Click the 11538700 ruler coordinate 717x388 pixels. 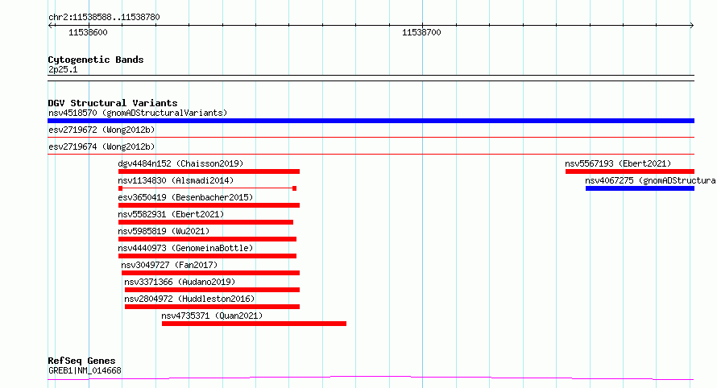pos(421,32)
